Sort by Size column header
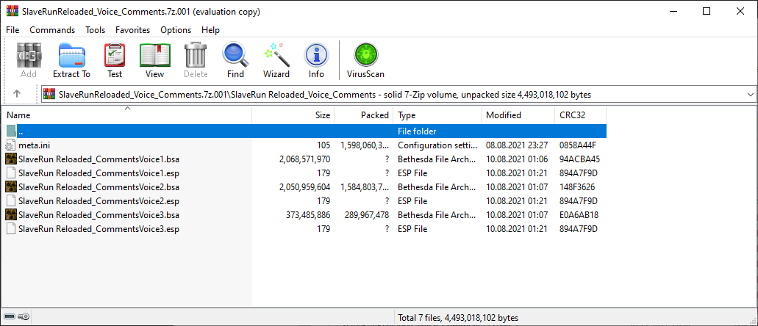 coord(293,115)
